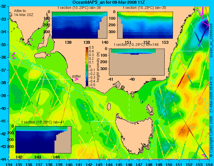This screenshot has width=214, height=166.
Task: Click the 'drifter' label on the map
Action: 76,76
